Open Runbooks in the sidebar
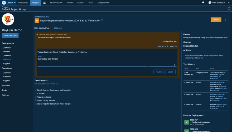232x132 pixels. tap(7, 77)
